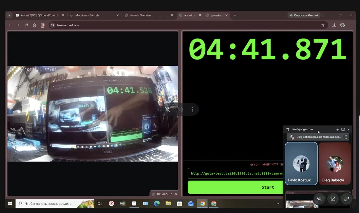Toggle microphone in the Meet popup header
Viewport: 360px width, 213px height.
(337, 129)
